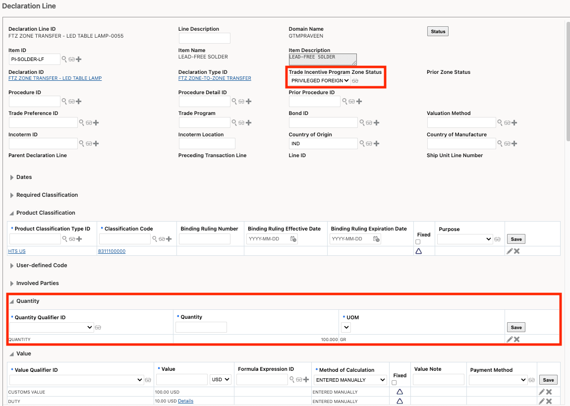
Task: Expand the Dates section
Action: coord(12,177)
